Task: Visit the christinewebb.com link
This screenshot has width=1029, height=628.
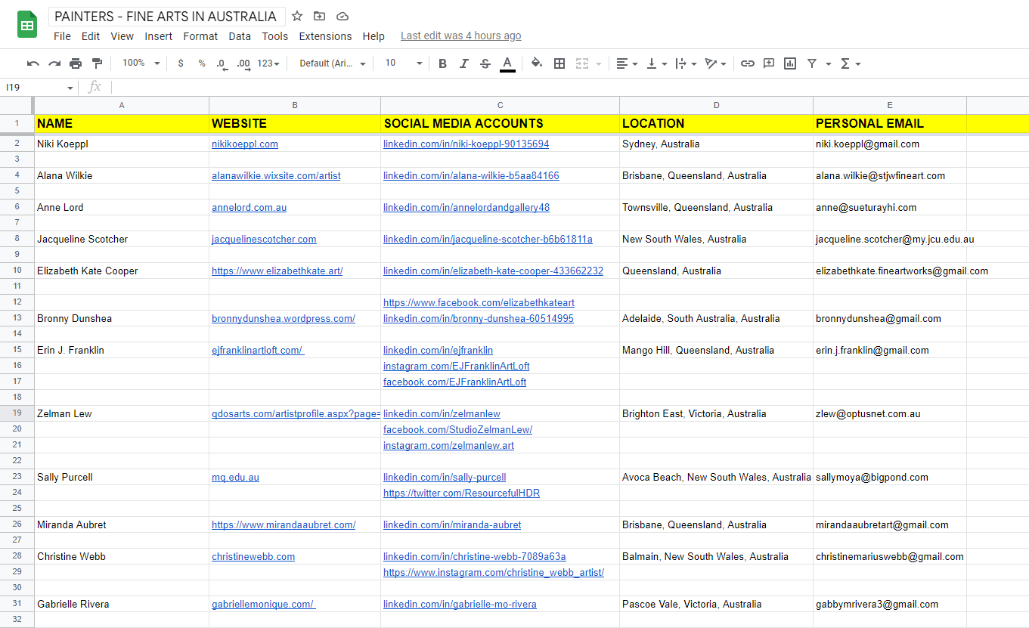Action: 253,556
